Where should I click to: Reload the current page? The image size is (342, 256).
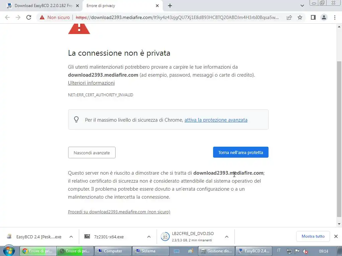click(x=29, y=17)
